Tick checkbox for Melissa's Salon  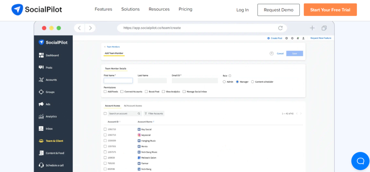pyautogui.click(x=105, y=158)
